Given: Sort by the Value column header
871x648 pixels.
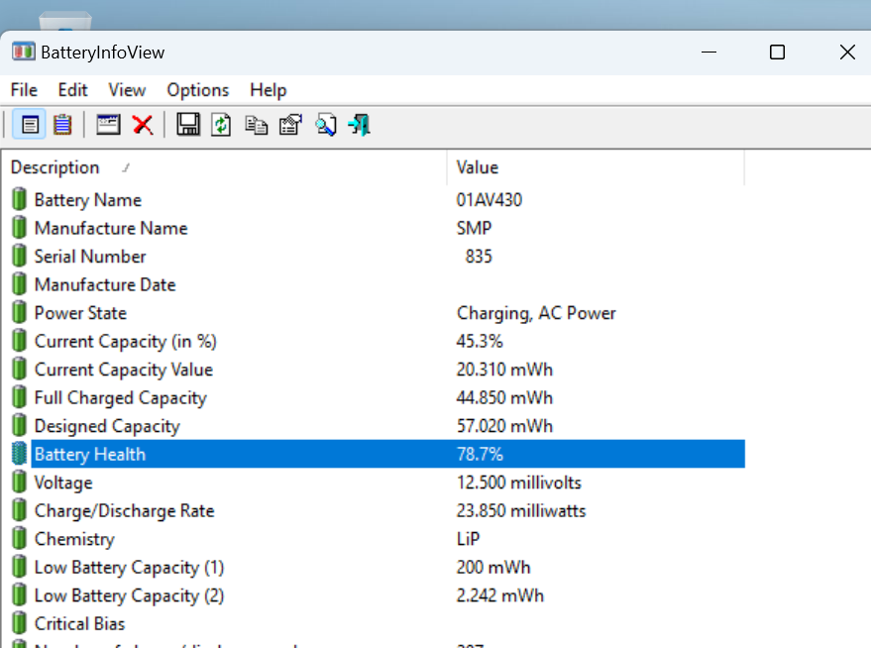Looking at the screenshot, I should 596,167.
